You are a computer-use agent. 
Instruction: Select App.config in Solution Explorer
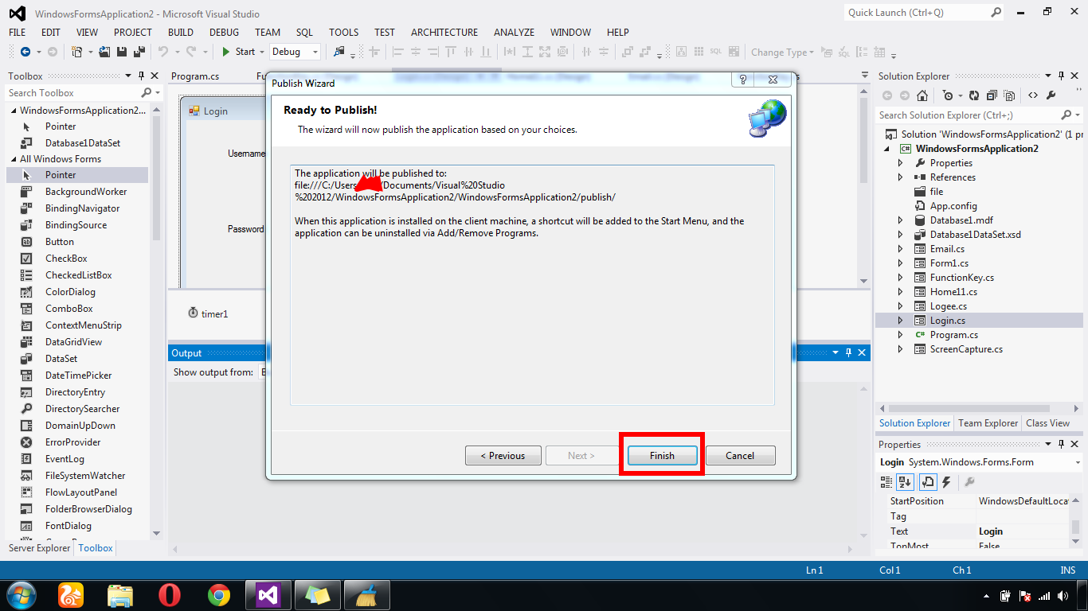pos(953,206)
